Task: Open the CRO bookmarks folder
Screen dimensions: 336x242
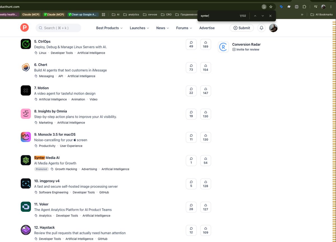Action: (166, 15)
